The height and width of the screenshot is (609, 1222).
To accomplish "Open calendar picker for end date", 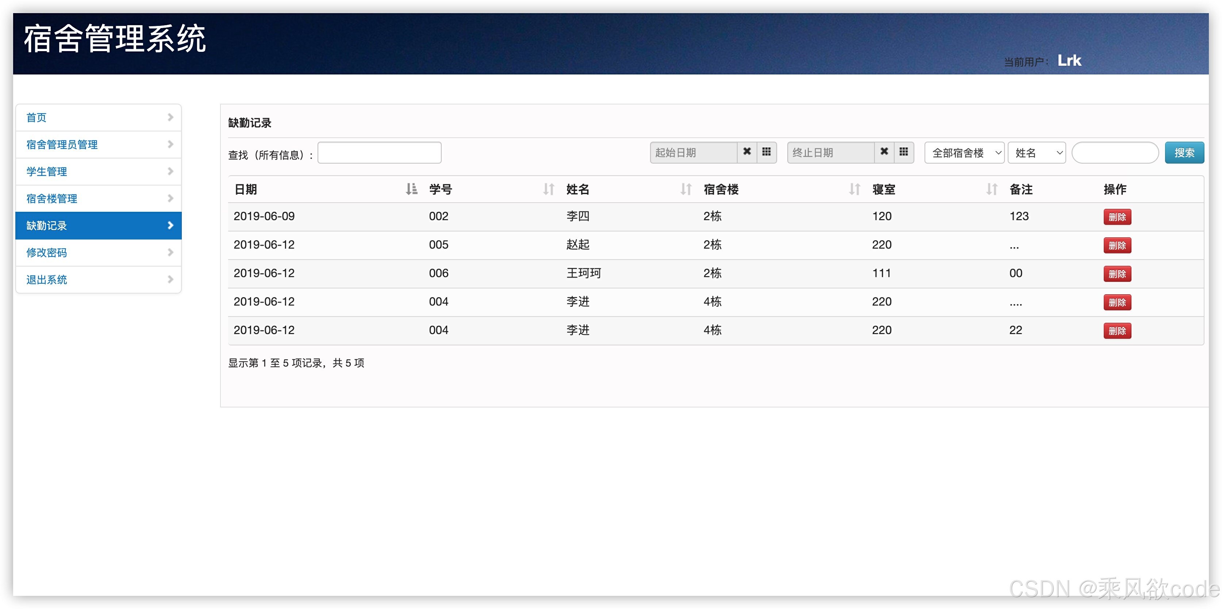I will (x=903, y=152).
